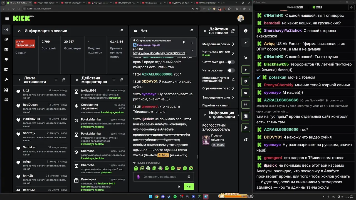
Task: Expand 'Медленный режим' options
Action: [233, 44]
